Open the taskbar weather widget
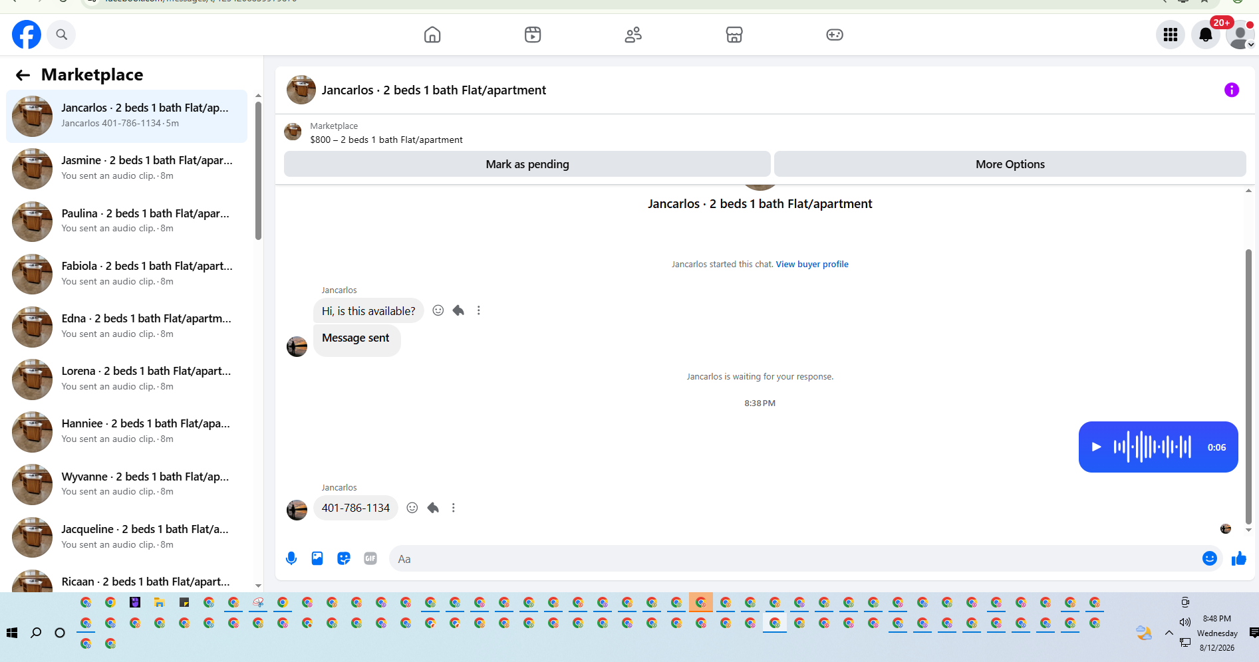1259x662 pixels. click(1144, 633)
